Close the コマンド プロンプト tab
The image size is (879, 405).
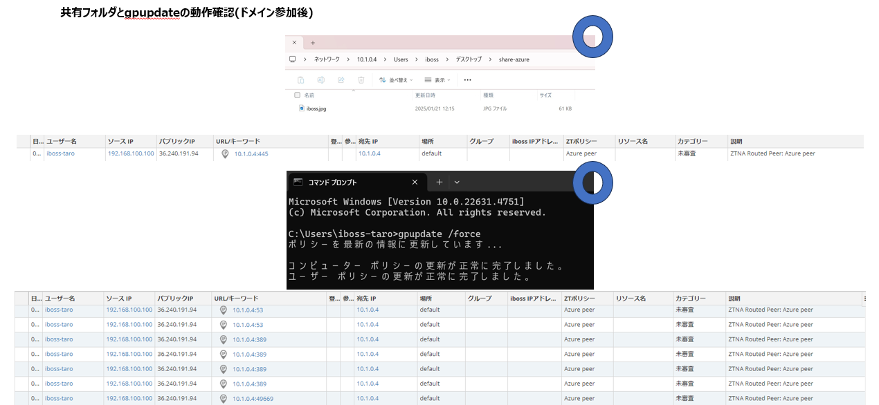(415, 182)
